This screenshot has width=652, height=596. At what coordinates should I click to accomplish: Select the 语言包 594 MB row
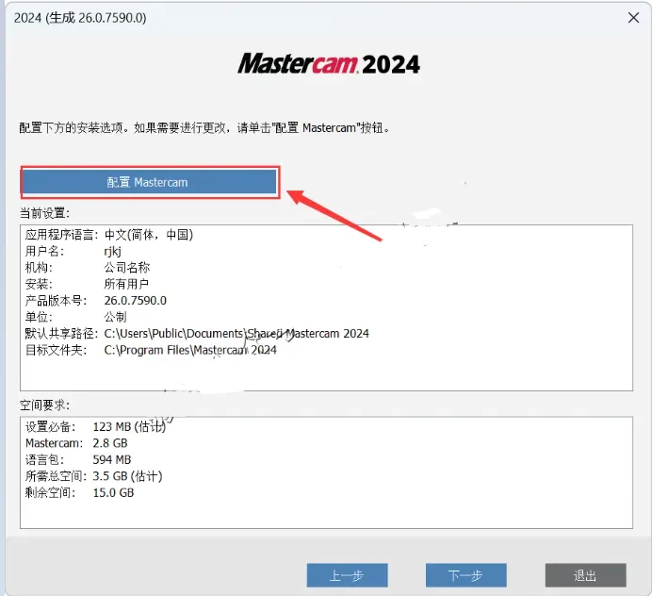(x=78, y=459)
